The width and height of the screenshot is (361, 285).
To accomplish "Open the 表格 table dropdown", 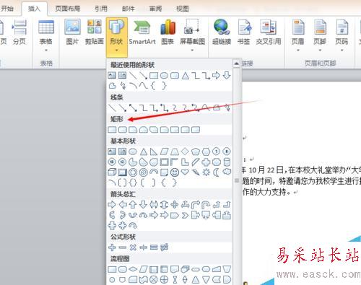I will pyautogui.click(x=46, y=35).
